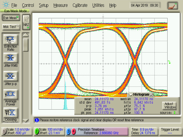Click the p-p value 3.76 ps
This screenshot has height=137, width=183.
101,106
